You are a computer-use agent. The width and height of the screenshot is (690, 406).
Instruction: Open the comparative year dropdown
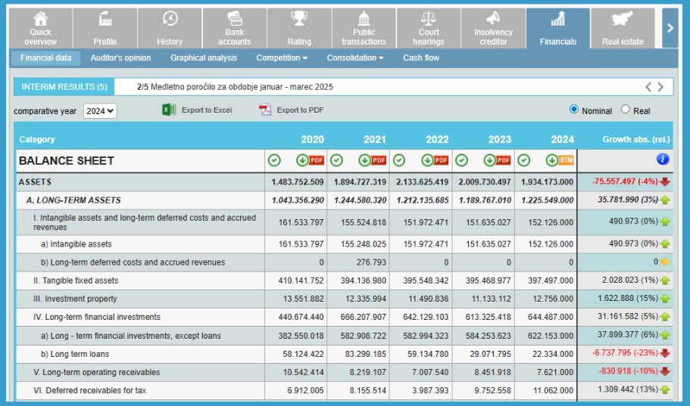click(x=100, y=111)
